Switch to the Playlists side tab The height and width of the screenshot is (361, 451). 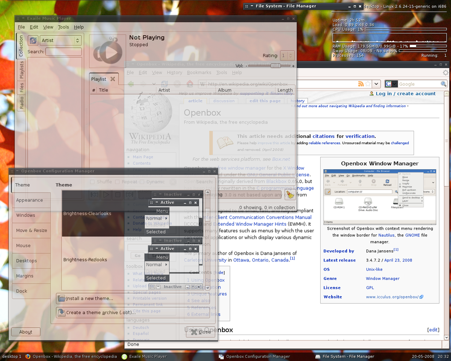[x=21, y=70]
